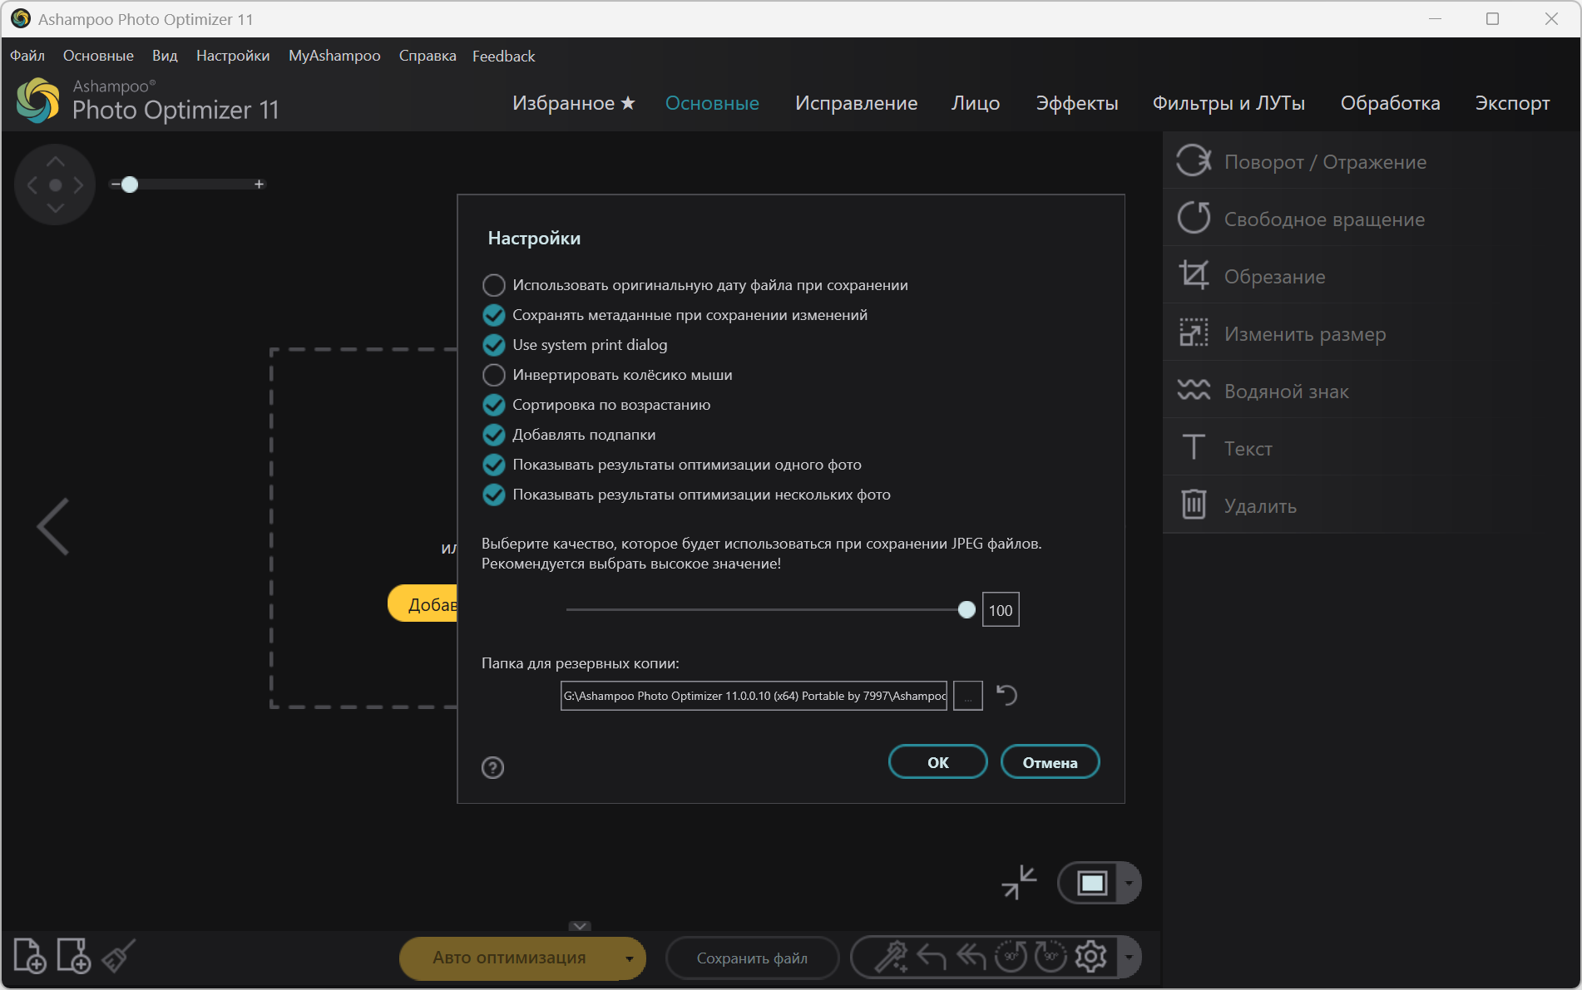Toggle invert mouse wheel checkbox
This screenshot has height=990, width=1582.
(x=494, y=375)
